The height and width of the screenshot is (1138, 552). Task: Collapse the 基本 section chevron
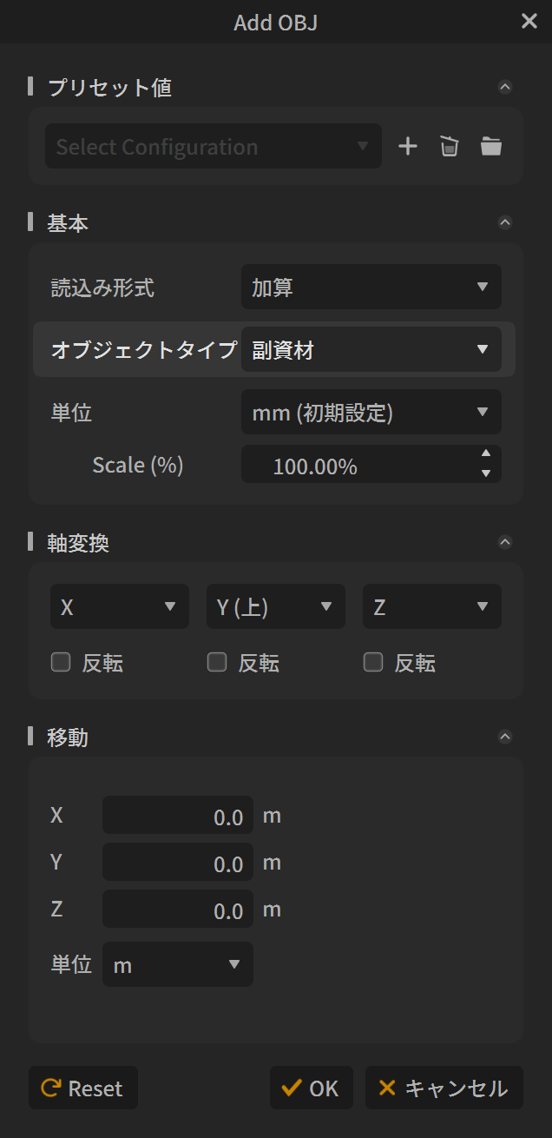pos(505,222)
